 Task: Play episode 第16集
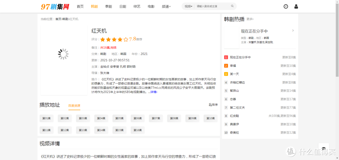click(x=137, y=130)
